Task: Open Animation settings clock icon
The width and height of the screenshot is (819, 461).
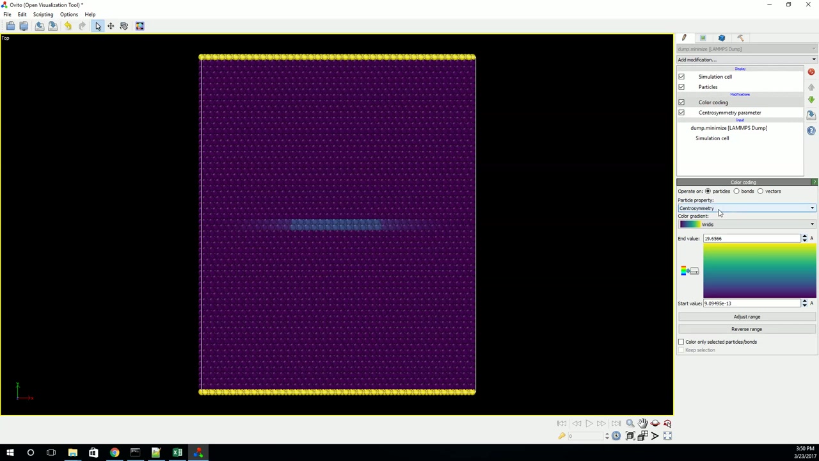Action: (616, 436)
